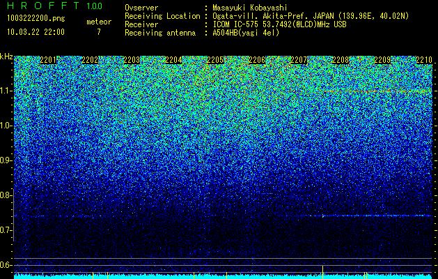Click the 2206 time label

pos(257,60)
